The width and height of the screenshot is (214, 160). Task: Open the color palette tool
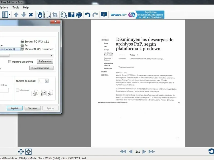pyautogui.click(x=79, y=15)
